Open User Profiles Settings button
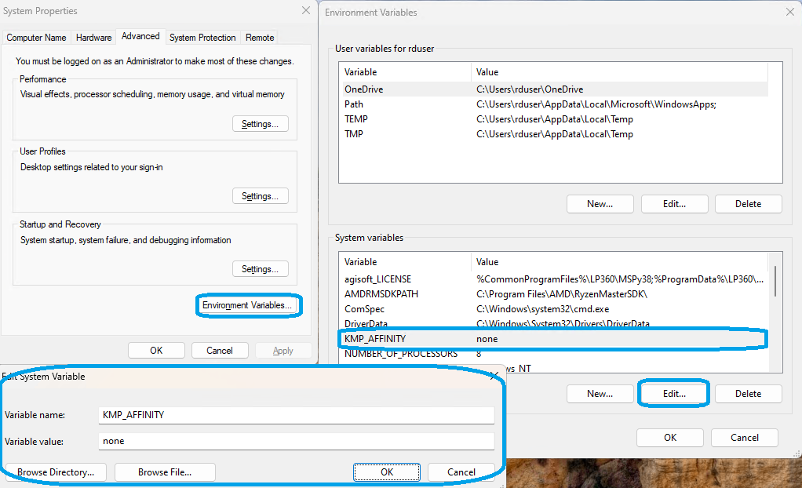Image resolution: width=802 pixels, height=488 pixels. point(261,196)
